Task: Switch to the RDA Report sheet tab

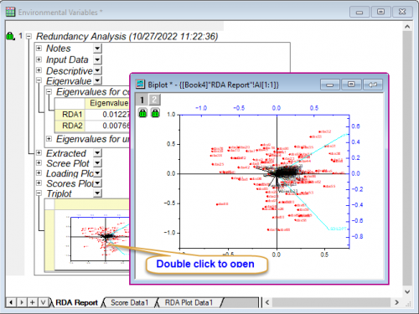Action: (x=76, y=302)
